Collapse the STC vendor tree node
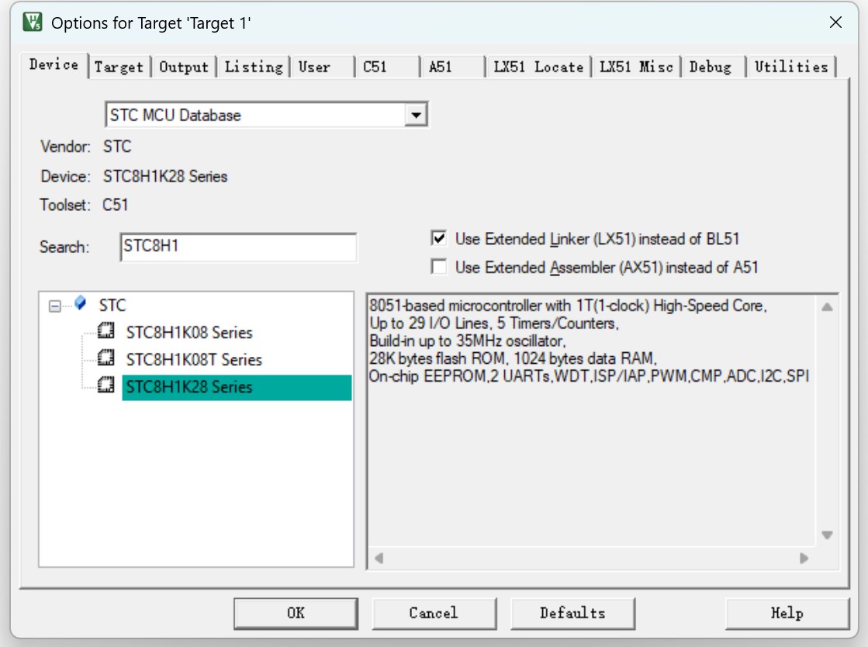This screenshot has height=647, width=868. click(x=55, y=306)
